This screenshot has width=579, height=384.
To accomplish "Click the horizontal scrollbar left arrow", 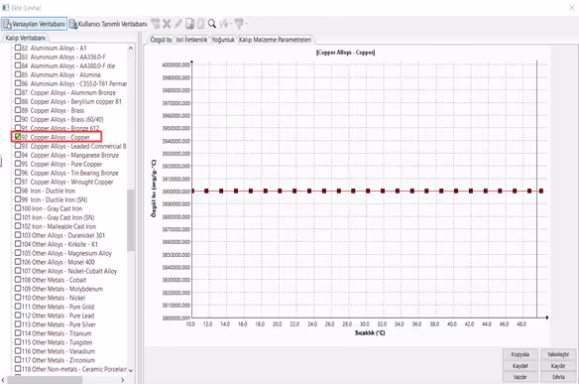I will [3, 380].
